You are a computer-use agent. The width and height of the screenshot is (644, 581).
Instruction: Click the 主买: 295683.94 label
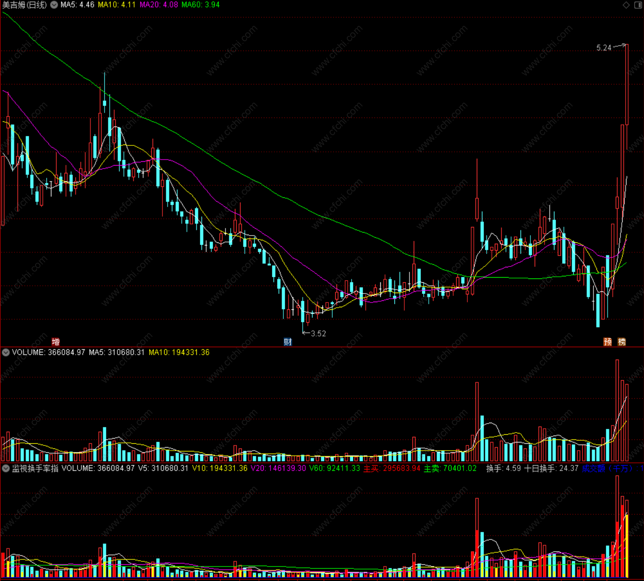click(392, 469)
